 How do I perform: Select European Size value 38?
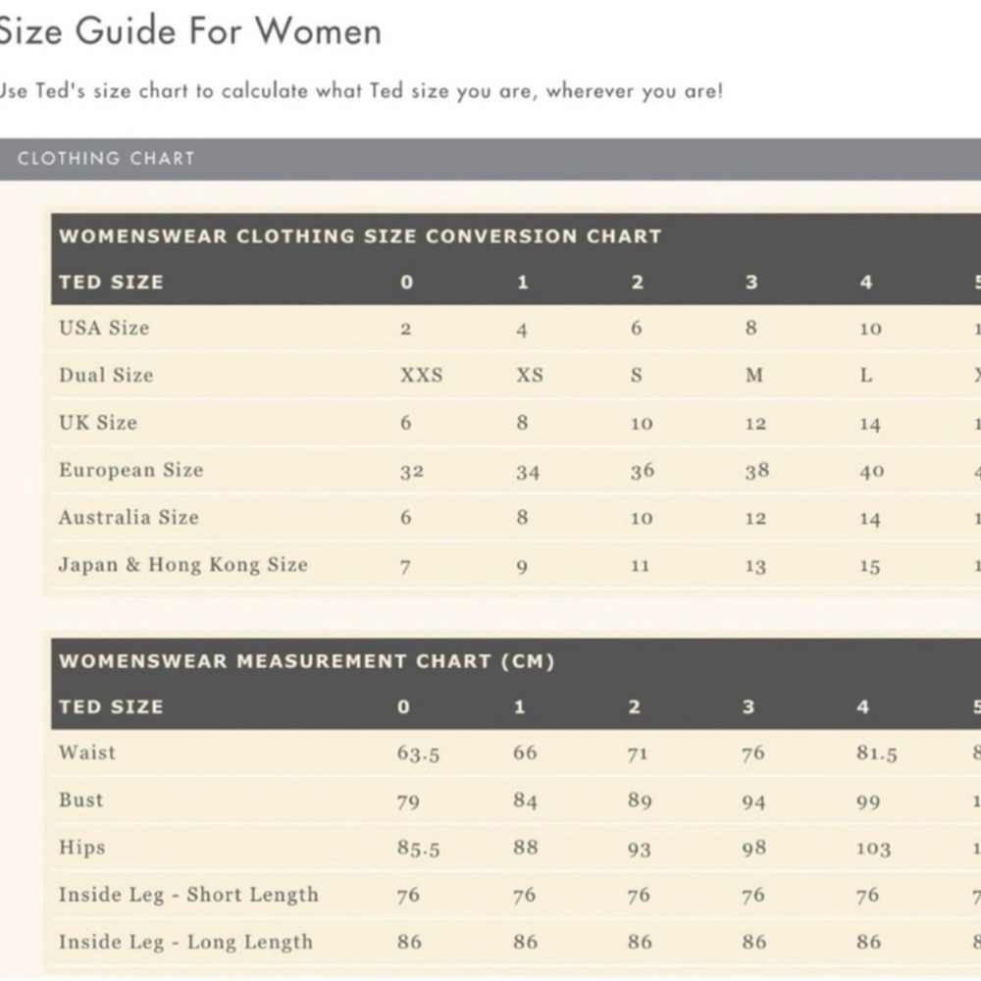(756, 471)
